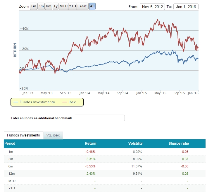Select the 1y zoom range
207x196 pixels.
56,6
